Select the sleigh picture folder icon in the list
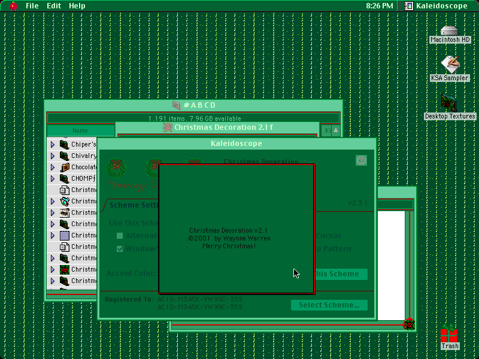 coord(65,213)
